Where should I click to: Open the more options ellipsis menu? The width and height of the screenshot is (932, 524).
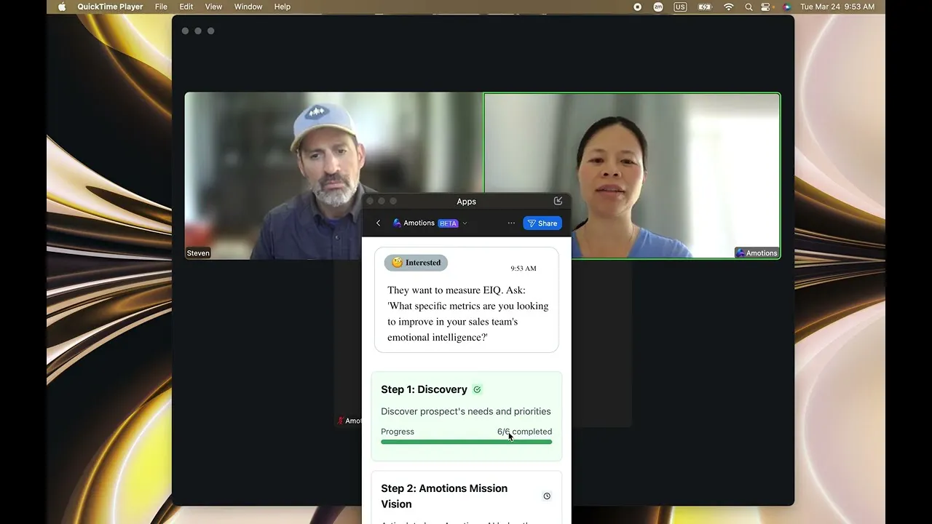tap(511, 223)
